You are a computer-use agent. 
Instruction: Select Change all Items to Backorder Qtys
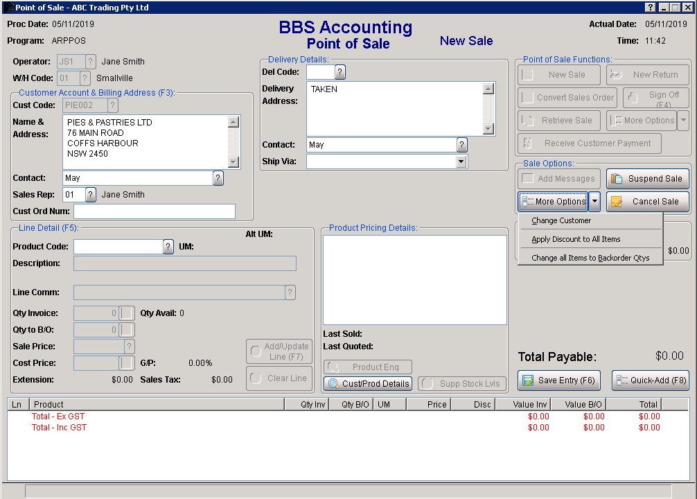590,258
